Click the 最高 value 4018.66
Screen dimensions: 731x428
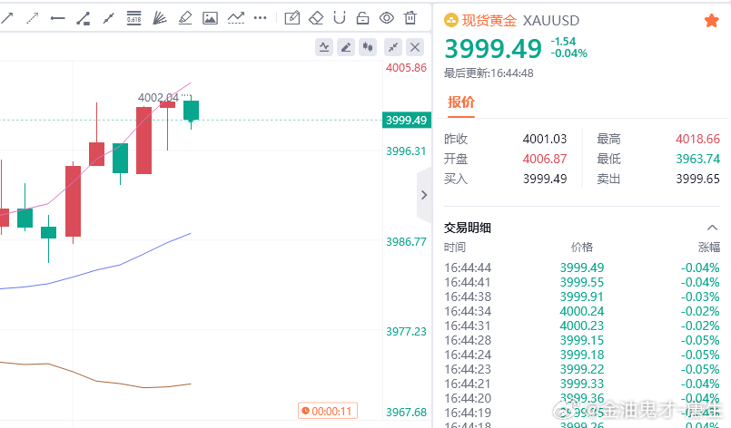[x=697, y=139]
